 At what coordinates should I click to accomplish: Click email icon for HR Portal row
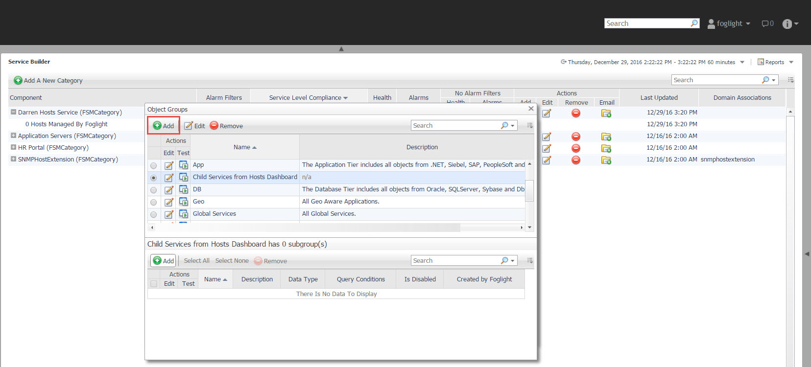(x=606, y=148)
